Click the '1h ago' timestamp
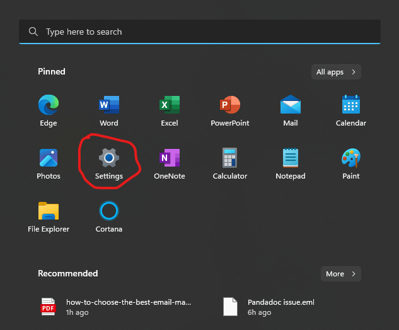The image size is (399, 330). [x=77, y=312]
